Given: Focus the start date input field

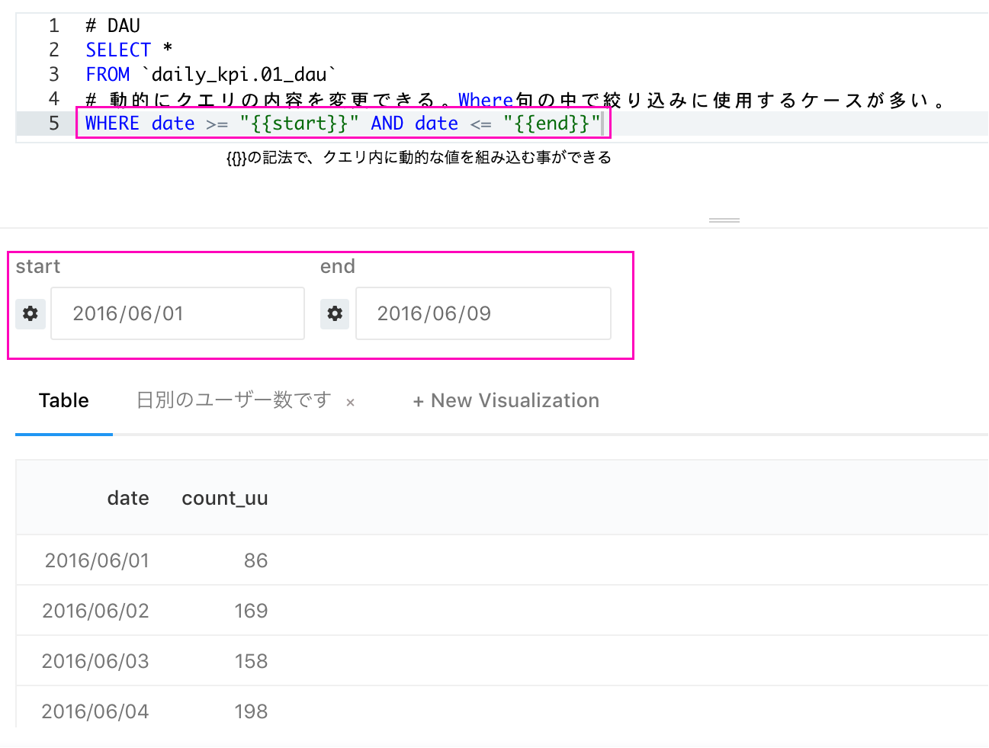Looking at the screenshot, I should (x=178, y=313).
